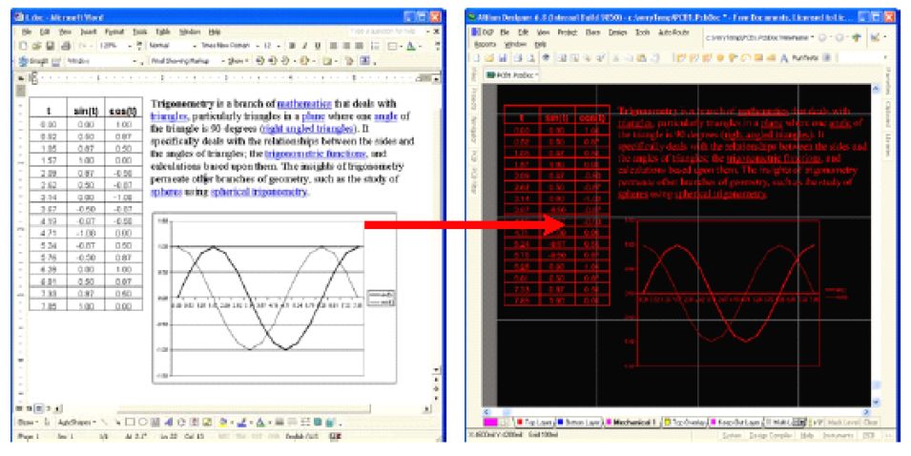Follow the "trigonometric functions" hyperlink in Word
The image size is (911, 456).
click(x=313, y=154)
